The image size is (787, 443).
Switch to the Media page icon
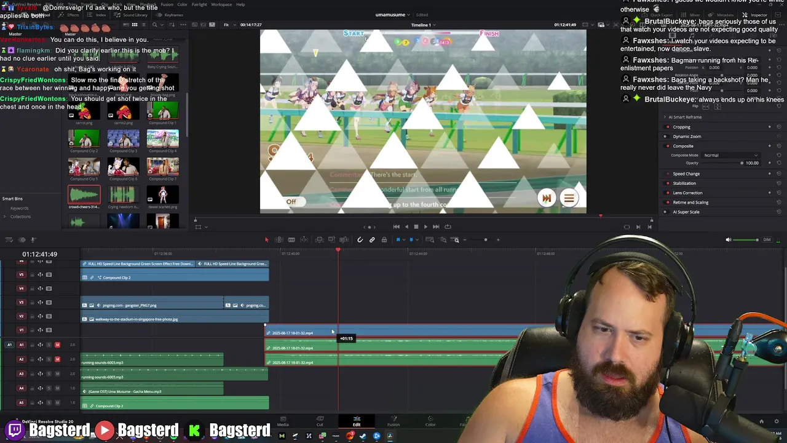[x=283, y=421]
